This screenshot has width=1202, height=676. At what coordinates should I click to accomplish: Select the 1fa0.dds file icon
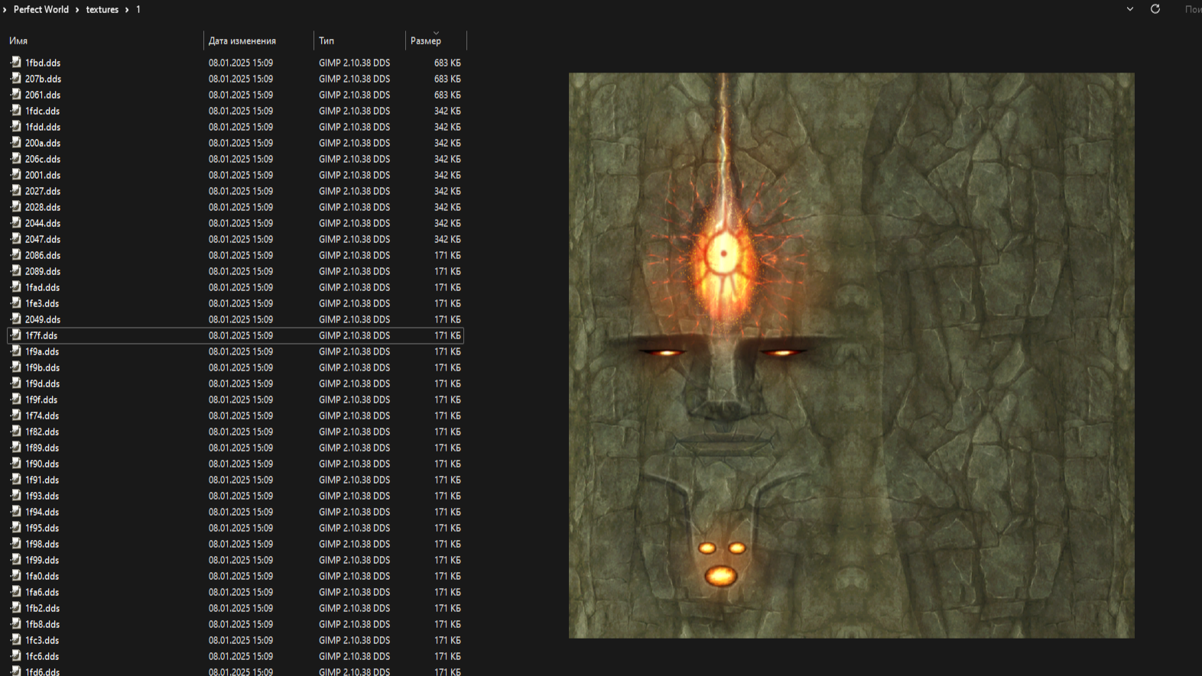click(15, 575)
